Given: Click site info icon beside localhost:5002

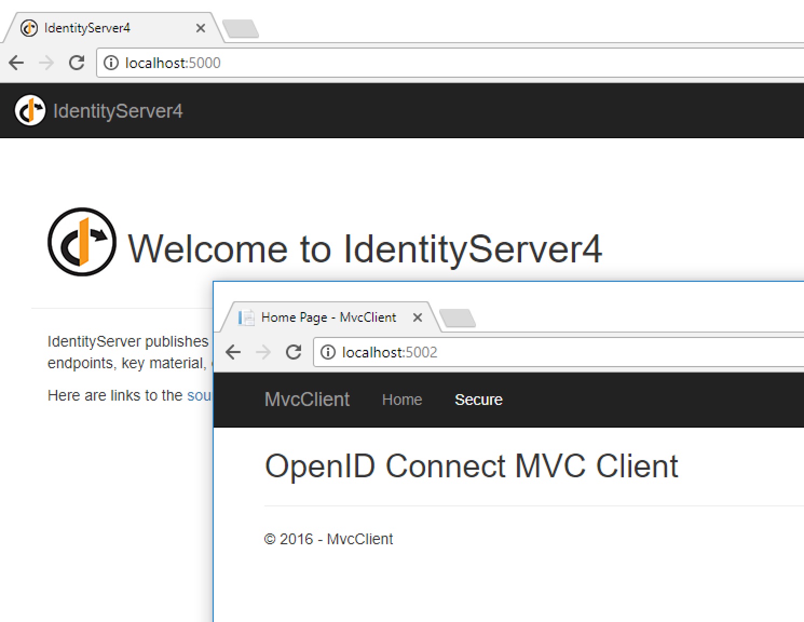Looking at the screenshot, I should (328, 353).
